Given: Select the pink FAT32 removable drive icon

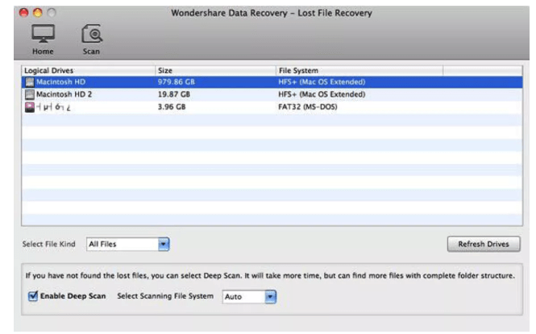Looking at the screenshot, I should tap(30, 107).
